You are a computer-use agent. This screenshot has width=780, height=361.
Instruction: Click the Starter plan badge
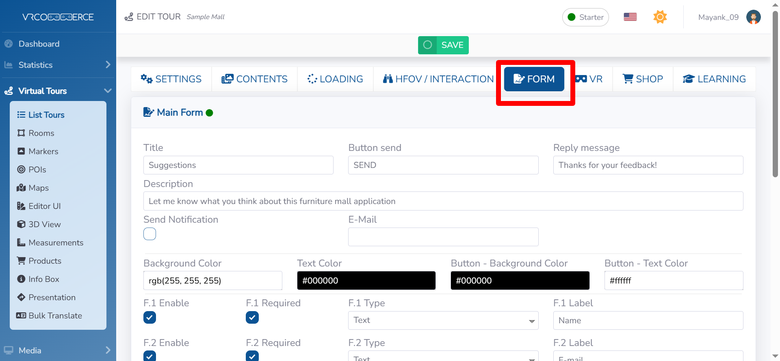585,17
